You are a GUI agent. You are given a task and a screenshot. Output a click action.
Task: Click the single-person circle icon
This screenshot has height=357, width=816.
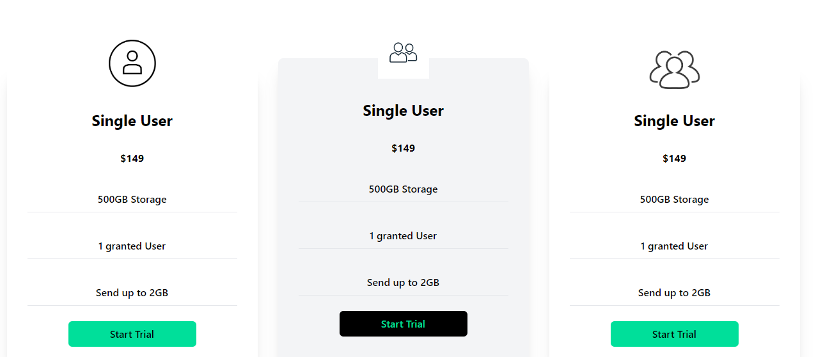click(x=132, y=63)
